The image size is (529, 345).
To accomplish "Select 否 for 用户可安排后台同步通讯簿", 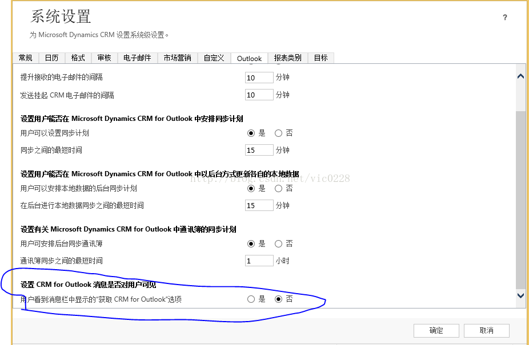I will pos(278,244).
